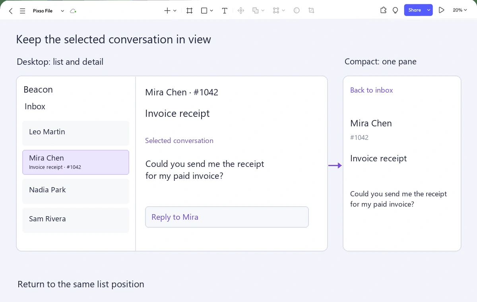Click the Back to inbox link

pyautogui.click(x=371, y=90)
